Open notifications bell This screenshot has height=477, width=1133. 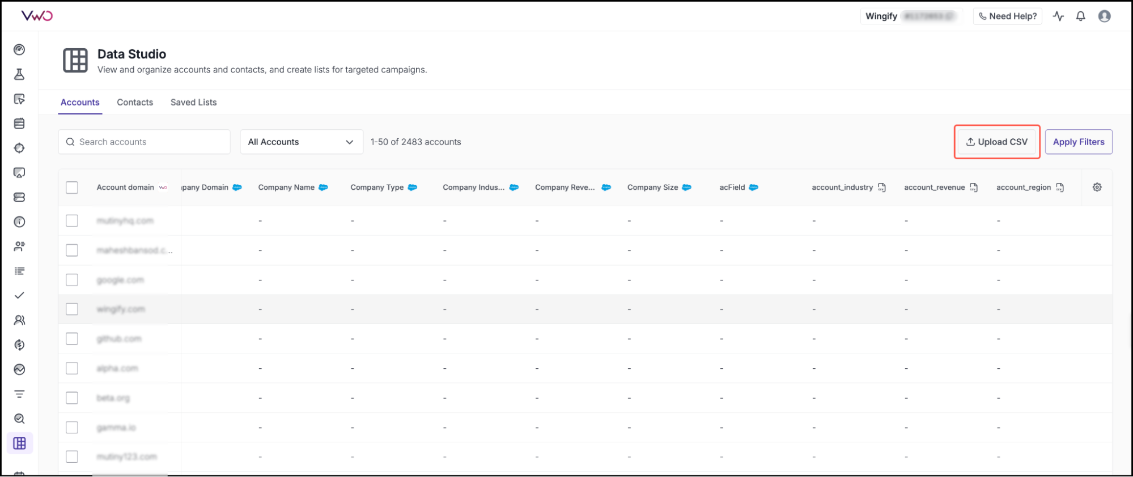click(1081, 16)
